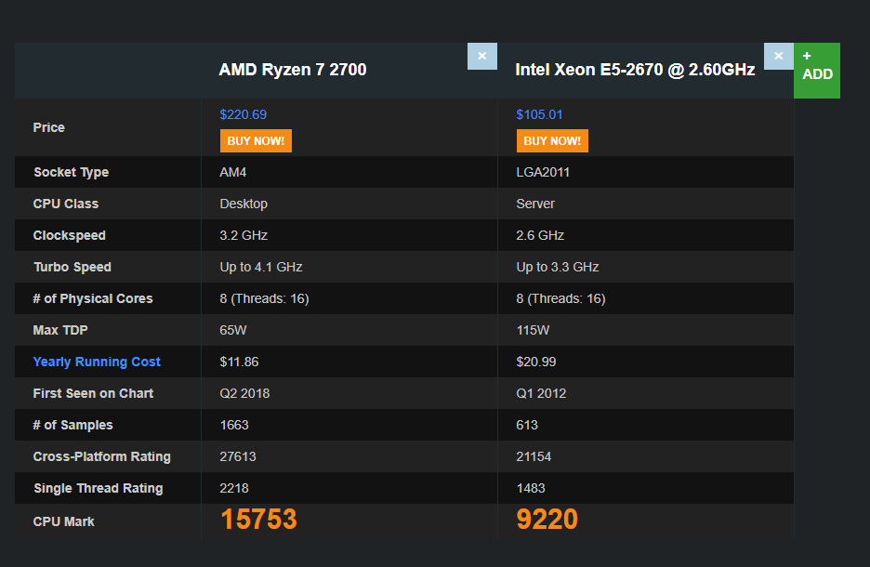Click the $11.86 yearly cost value
Viewport: 870px width, 567px height.
pyautogui.click(x=239, y=363)
